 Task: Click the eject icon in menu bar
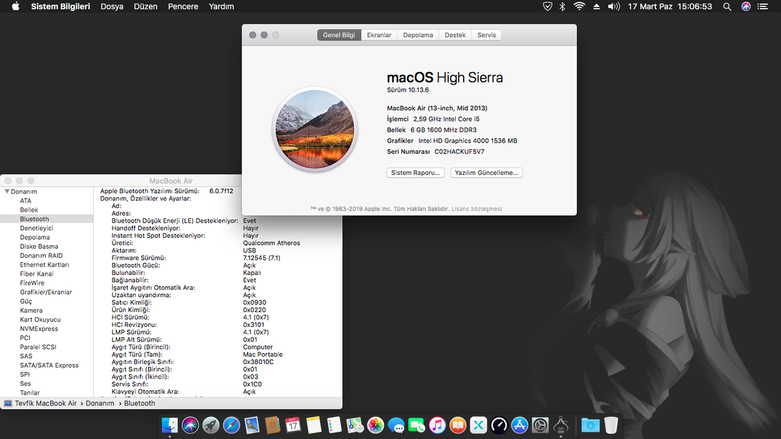click(597, 6)
